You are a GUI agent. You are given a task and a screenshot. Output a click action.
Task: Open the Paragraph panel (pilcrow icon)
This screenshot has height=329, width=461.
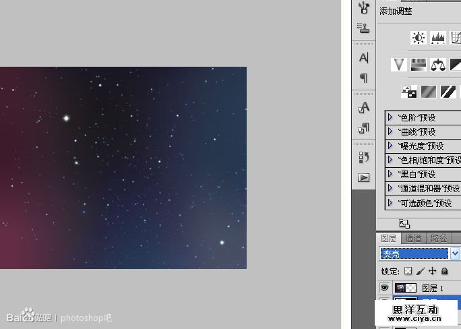coord(364,78)
